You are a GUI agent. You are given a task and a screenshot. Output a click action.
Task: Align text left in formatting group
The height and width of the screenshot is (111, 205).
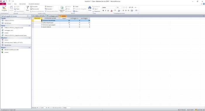click(x=123, y=11)
